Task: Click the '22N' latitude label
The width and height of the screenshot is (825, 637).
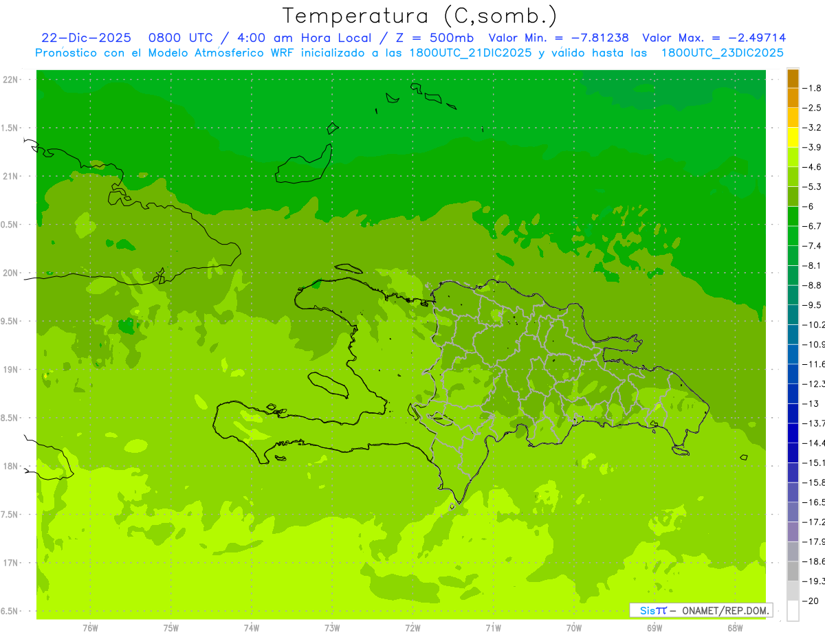Action: [12, 80]
